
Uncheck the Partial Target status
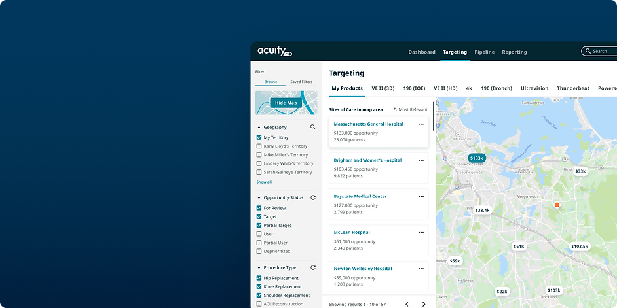point(259,225)
